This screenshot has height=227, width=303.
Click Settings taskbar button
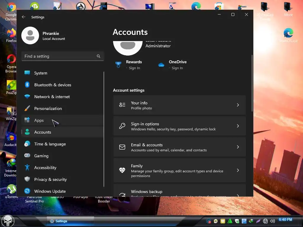(x=70, y=221)
